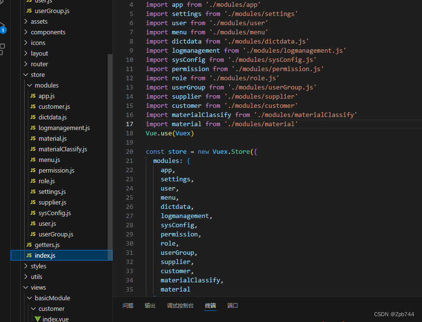Open materialClassify.js file
The height and width of the screenshot is (322, 422).
point(63,149)
